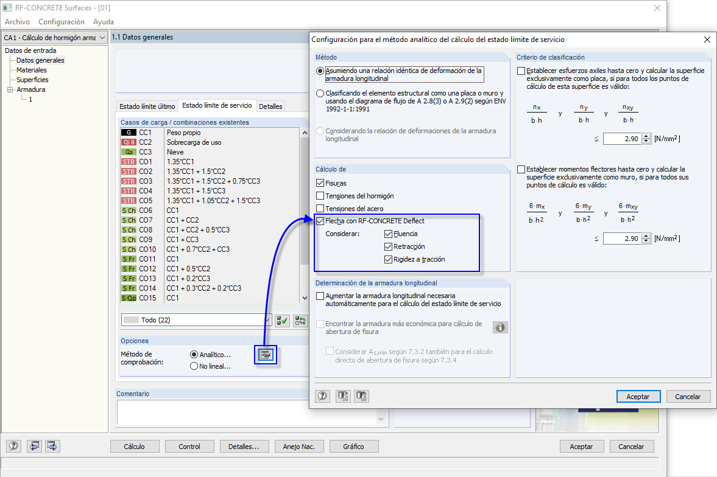Open help icon in the main window
Screen dimensions: 717x477
(x=14, y=446)
